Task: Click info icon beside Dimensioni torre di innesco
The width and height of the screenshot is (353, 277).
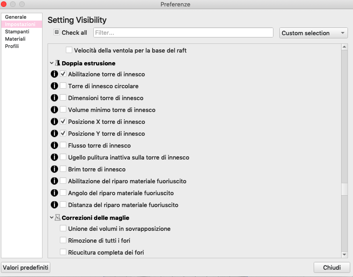Action: click(54, 98)
